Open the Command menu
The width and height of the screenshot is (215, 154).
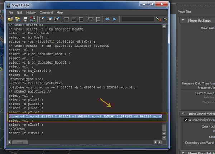[46, 13]
